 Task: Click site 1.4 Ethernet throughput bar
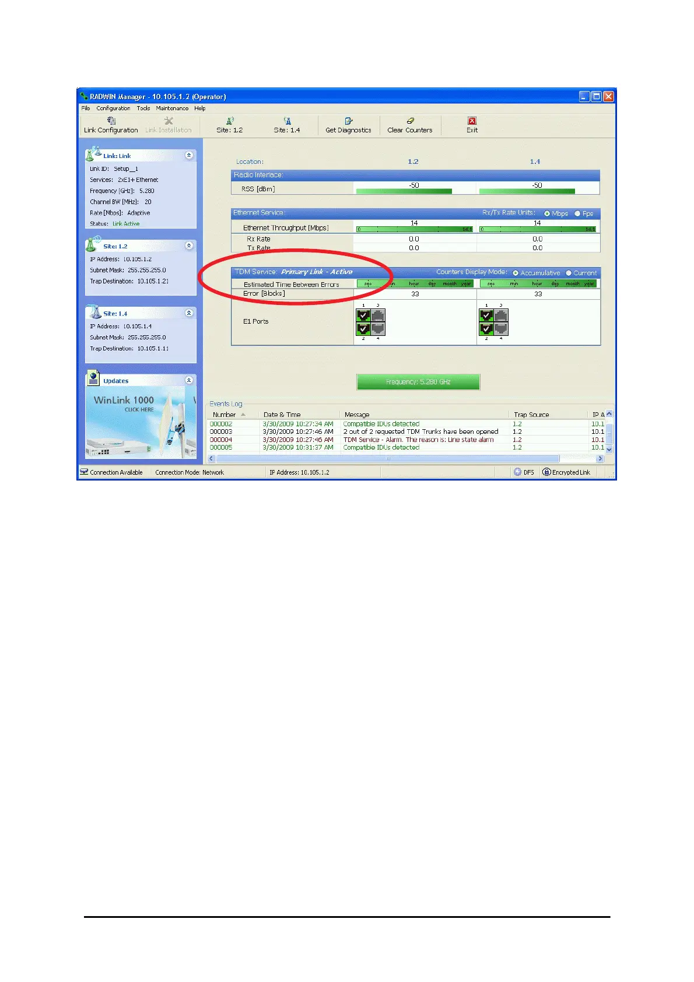click(x=538, y=229)
